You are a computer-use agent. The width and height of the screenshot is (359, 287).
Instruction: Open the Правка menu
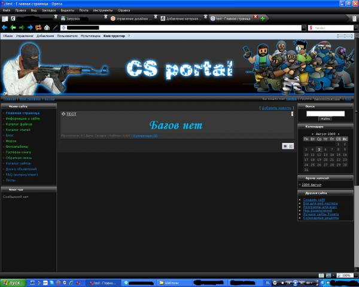pyautogui.click(x=20, y=11)
